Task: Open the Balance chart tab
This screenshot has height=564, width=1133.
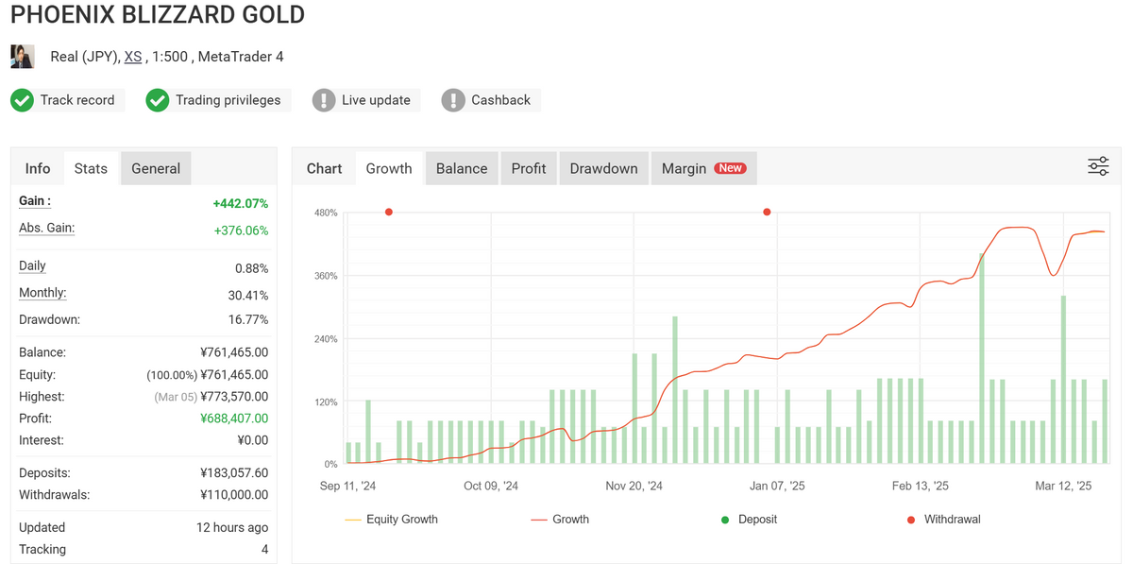Action: click(x=462, y=168)
